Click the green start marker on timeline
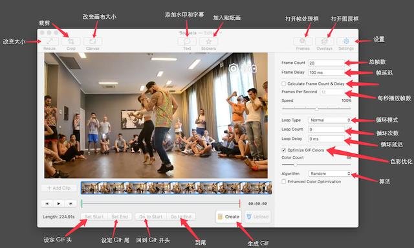The image size is (414, 248). pos(82,203)
